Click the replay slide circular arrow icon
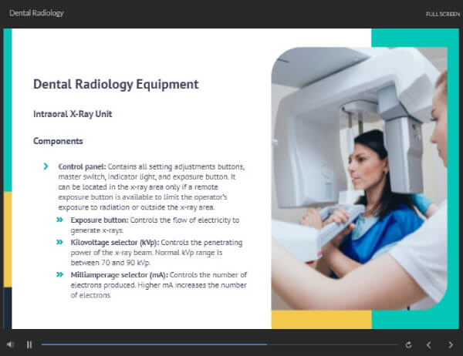This screenshot has width=463, height=356. [x=408, y=344]
